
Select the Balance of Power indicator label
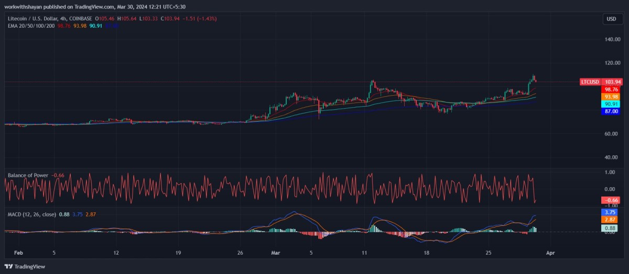pyautogui.click(x=28, y=175)
